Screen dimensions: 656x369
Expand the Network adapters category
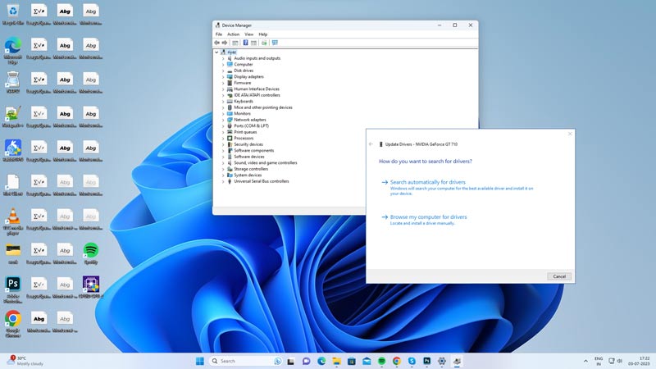click(223, 120)
